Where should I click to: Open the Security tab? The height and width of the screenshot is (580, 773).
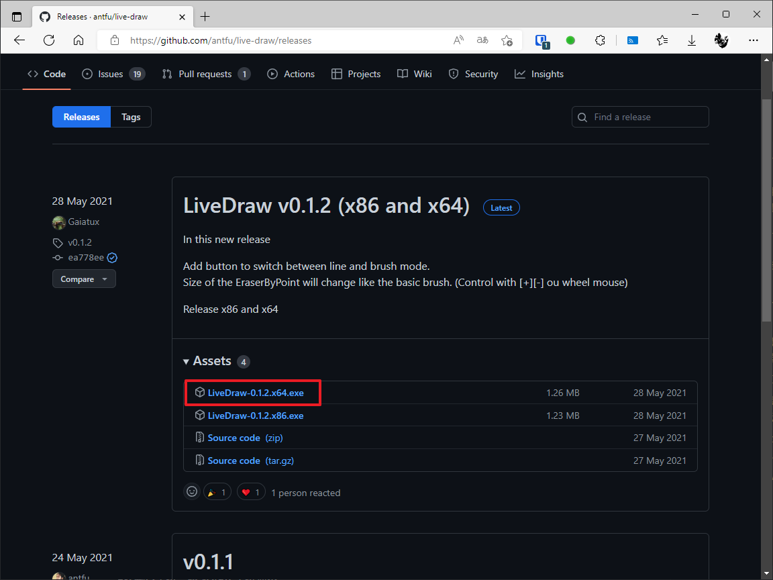(x=473, y=74)
